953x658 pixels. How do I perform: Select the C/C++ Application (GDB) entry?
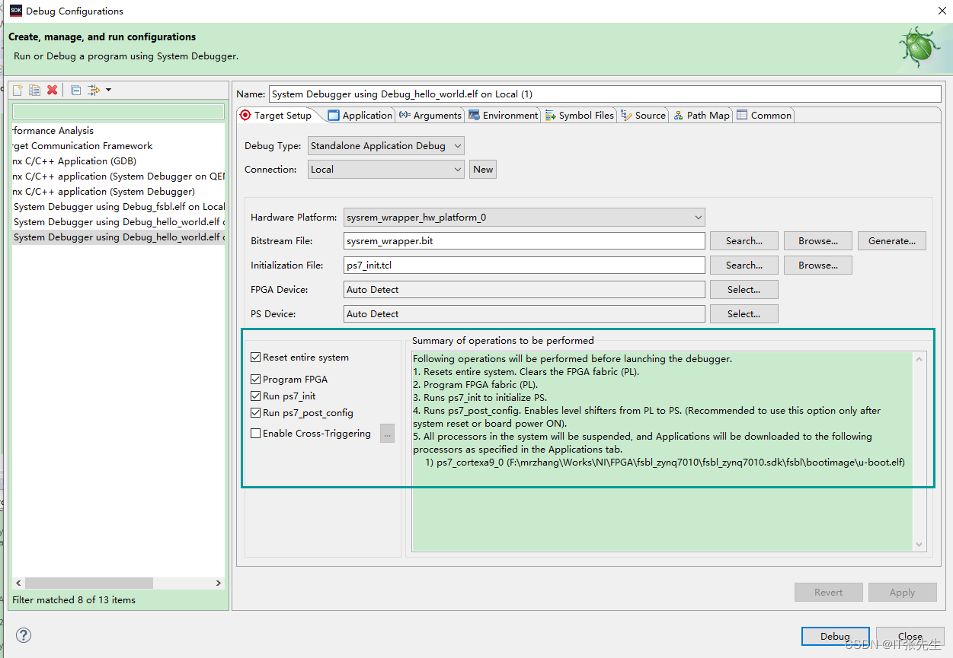pos(118,161)
